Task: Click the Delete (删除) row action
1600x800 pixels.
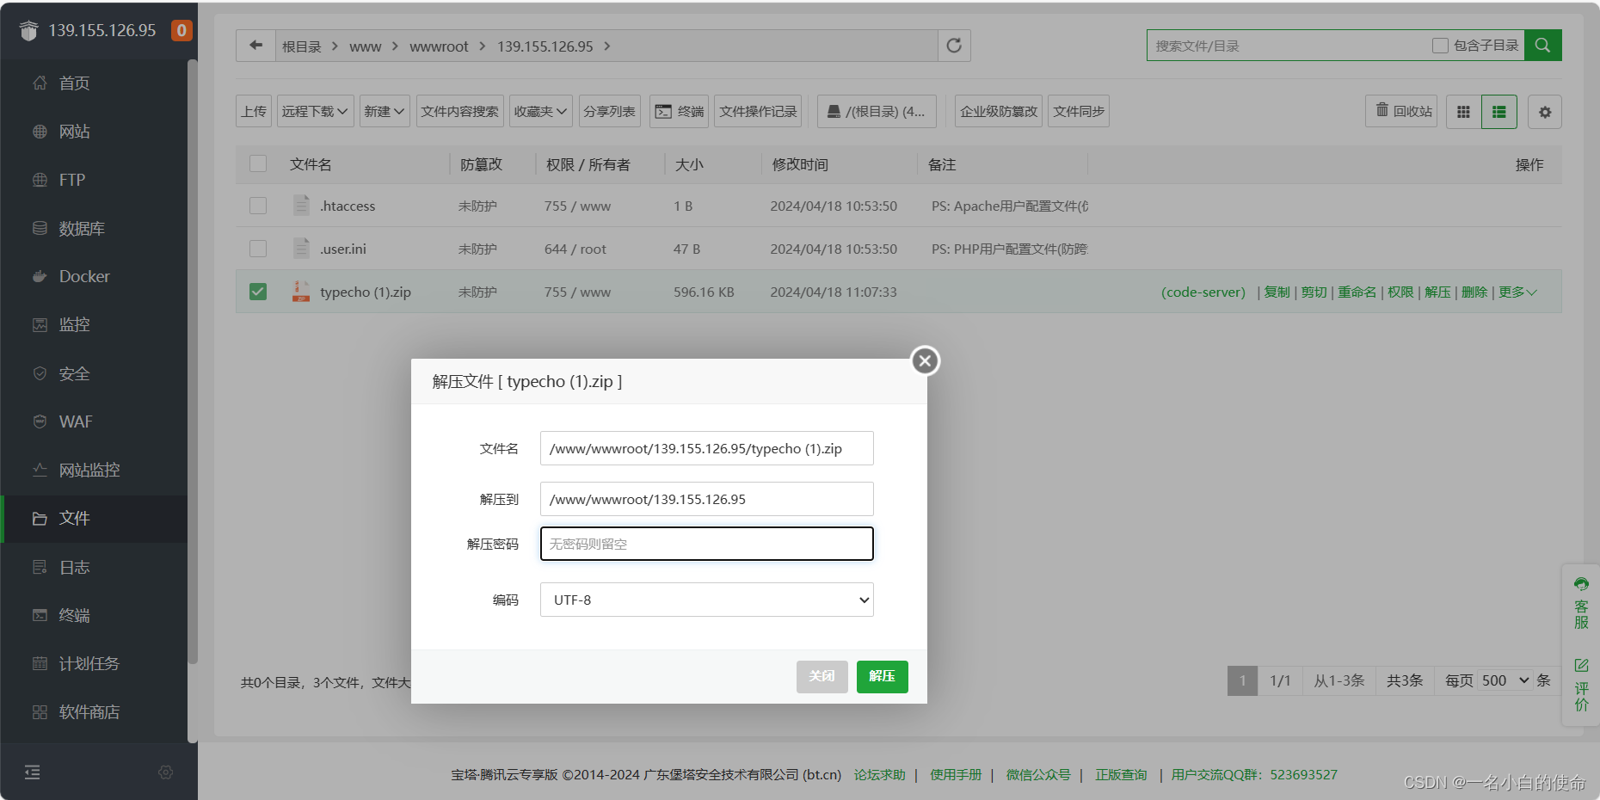Action: click(x=1474, y=292)
